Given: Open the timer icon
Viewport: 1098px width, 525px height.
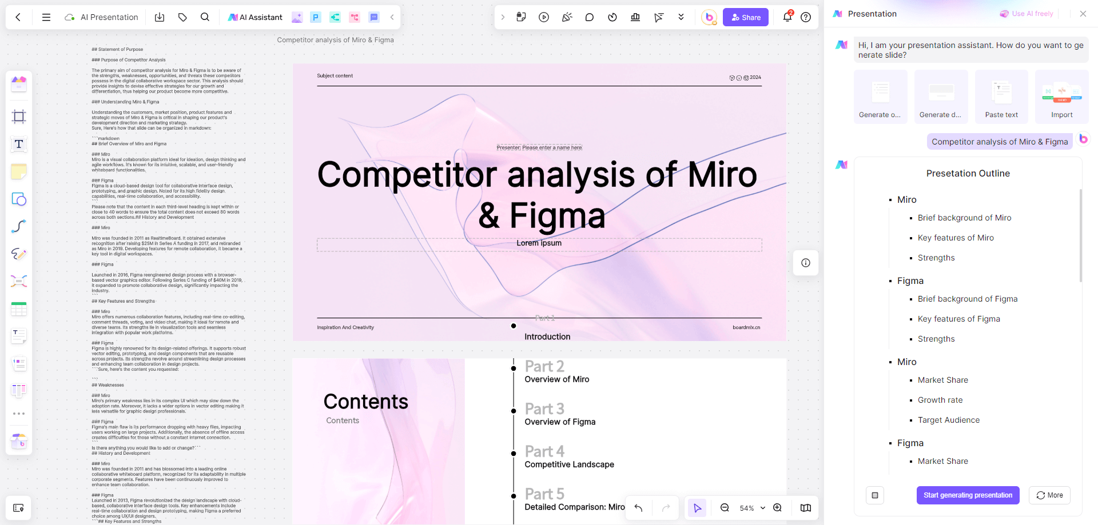Looking at the screenshot, I should point(612,17).
